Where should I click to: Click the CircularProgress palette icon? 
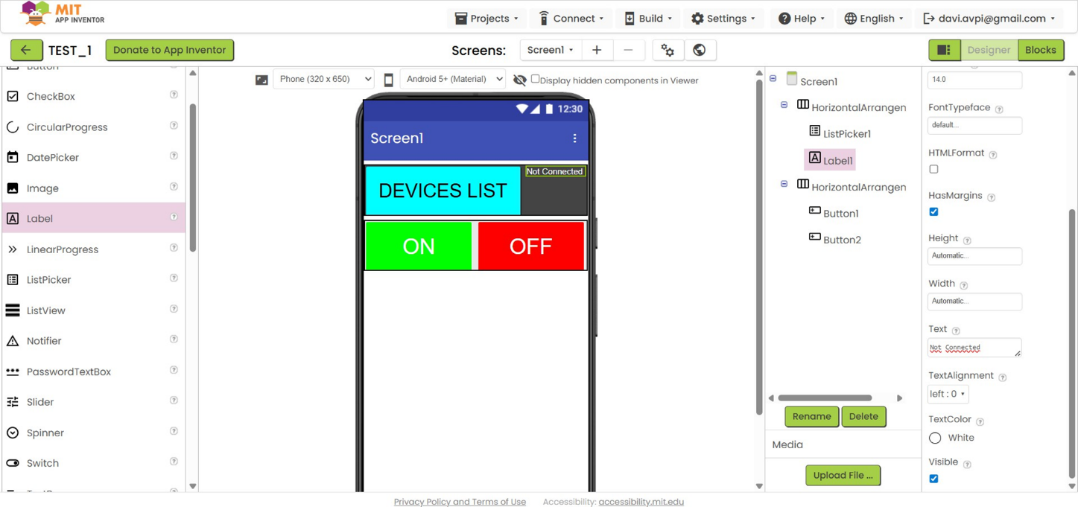coord(13,127)
